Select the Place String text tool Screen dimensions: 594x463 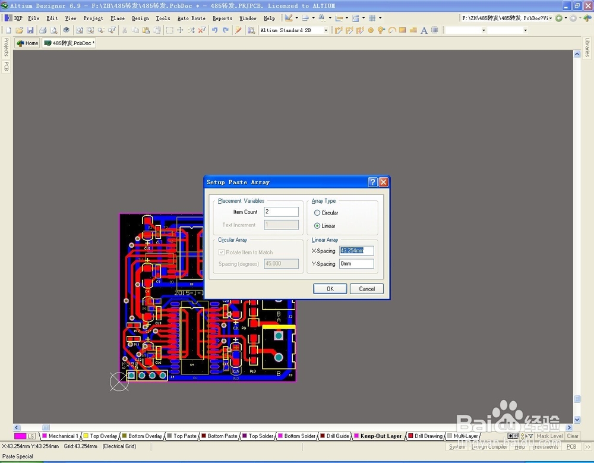pos(424,30)
